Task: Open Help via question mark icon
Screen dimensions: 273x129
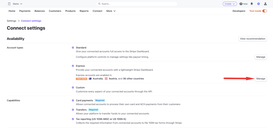Action: (241, 4)
